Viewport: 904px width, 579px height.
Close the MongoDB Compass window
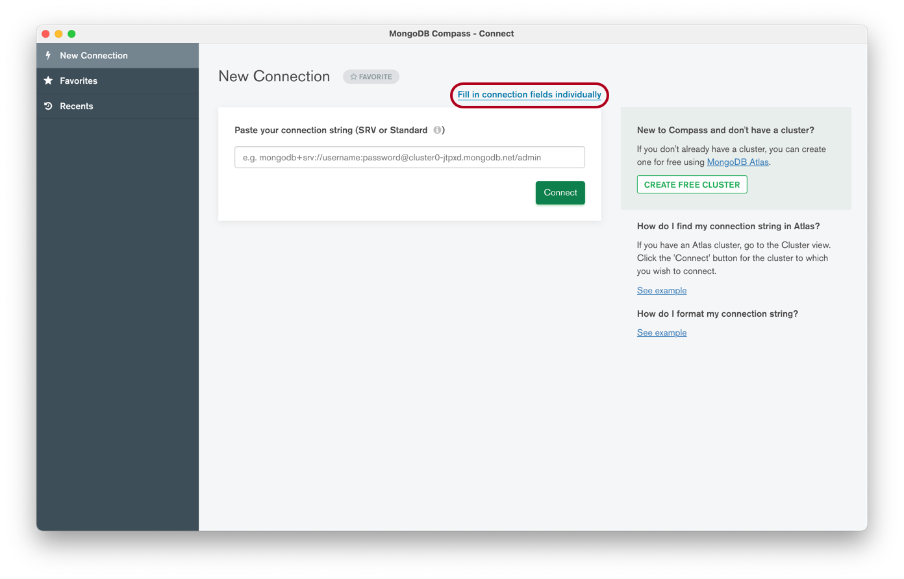pyautogui.click(x=45, y=34)
